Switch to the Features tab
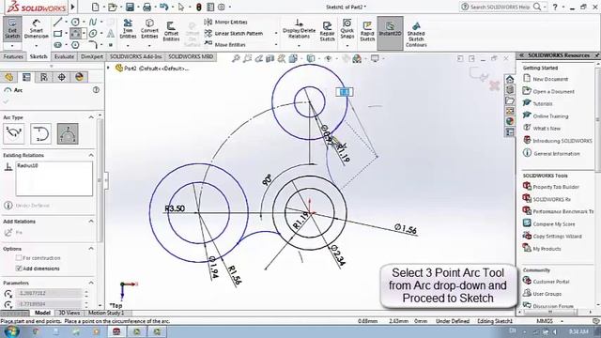 [x=13, y=56]
